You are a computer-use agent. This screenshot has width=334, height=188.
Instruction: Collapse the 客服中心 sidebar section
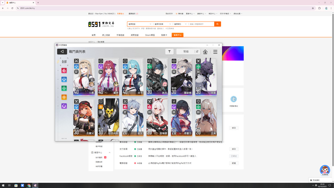(110, 152)
